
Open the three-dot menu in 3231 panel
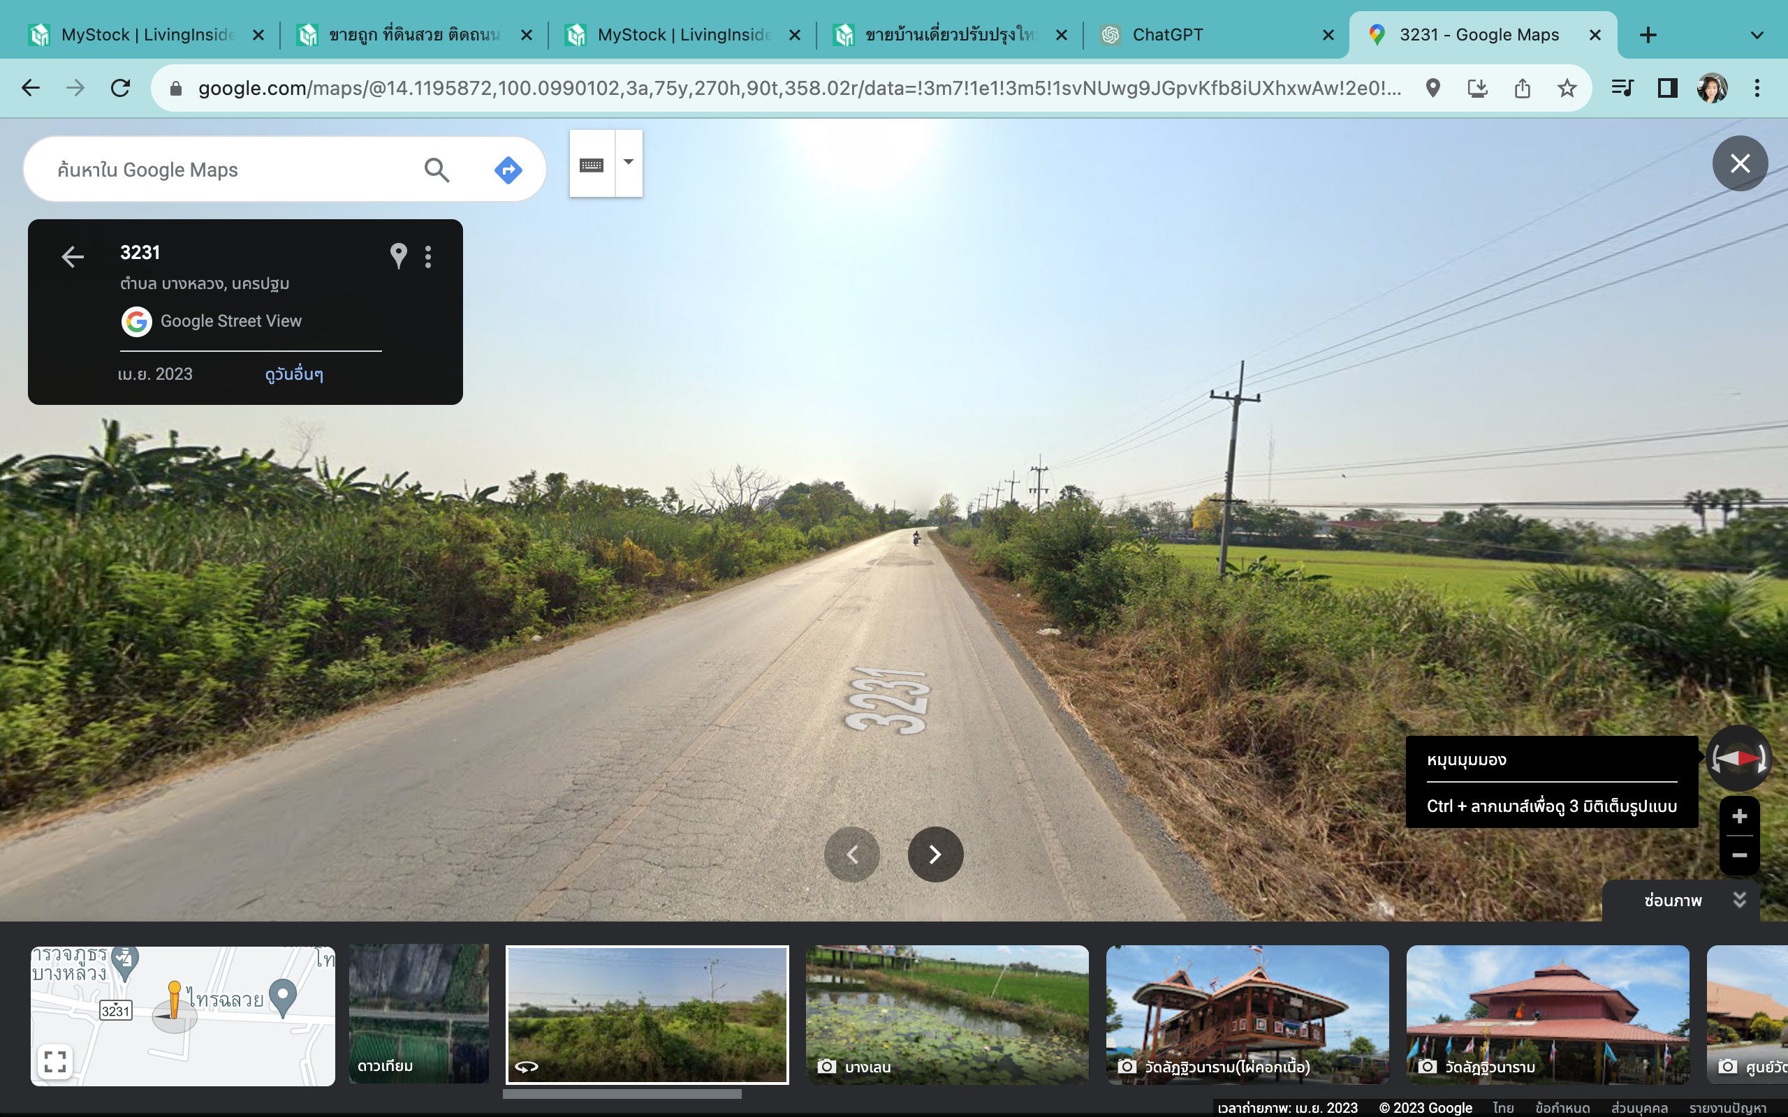click(429, 256)
